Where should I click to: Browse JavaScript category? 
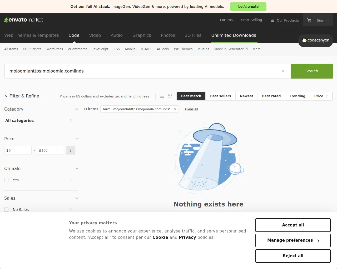point(100,49)
